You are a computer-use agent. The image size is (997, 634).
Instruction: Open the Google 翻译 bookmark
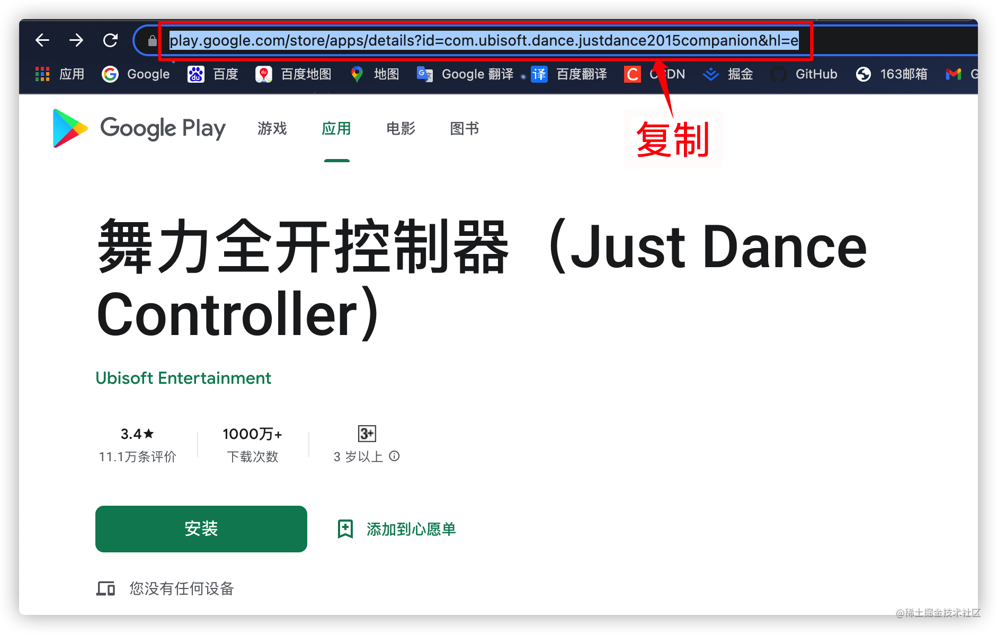tap(465, 74)
